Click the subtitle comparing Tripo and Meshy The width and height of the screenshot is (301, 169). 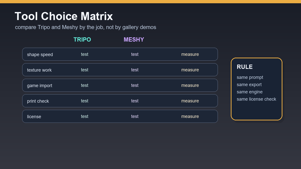[x=86, y=27]
